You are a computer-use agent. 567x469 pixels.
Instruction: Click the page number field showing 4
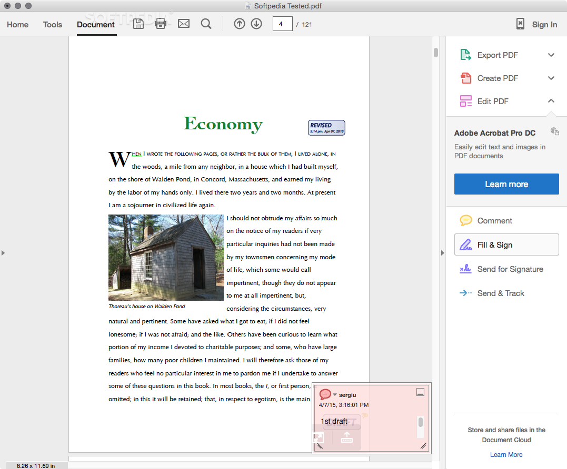coord(282,24)
